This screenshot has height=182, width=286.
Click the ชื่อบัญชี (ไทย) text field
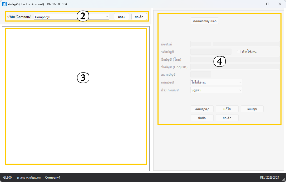coord(235,59)
